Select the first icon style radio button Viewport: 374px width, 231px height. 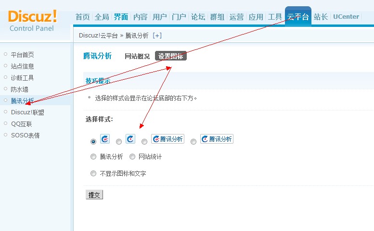(93, 142)
